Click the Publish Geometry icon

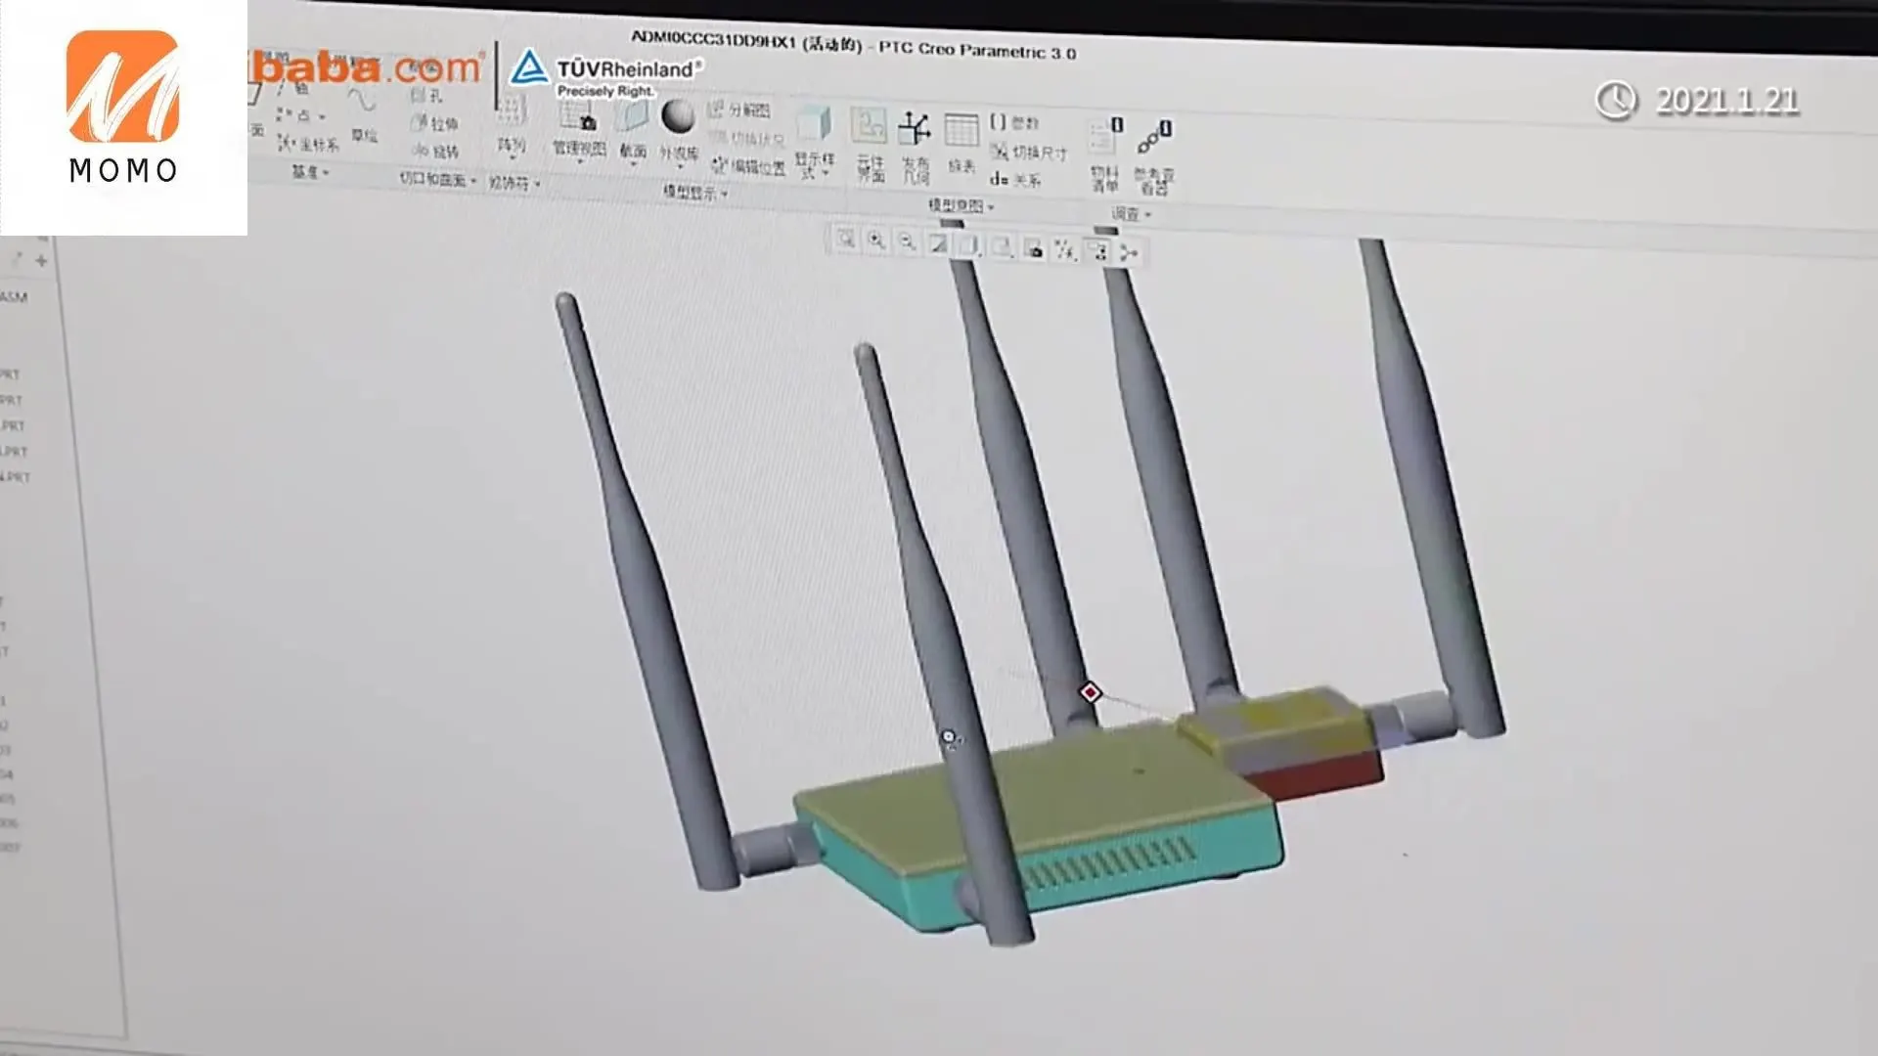pos(915,130)
